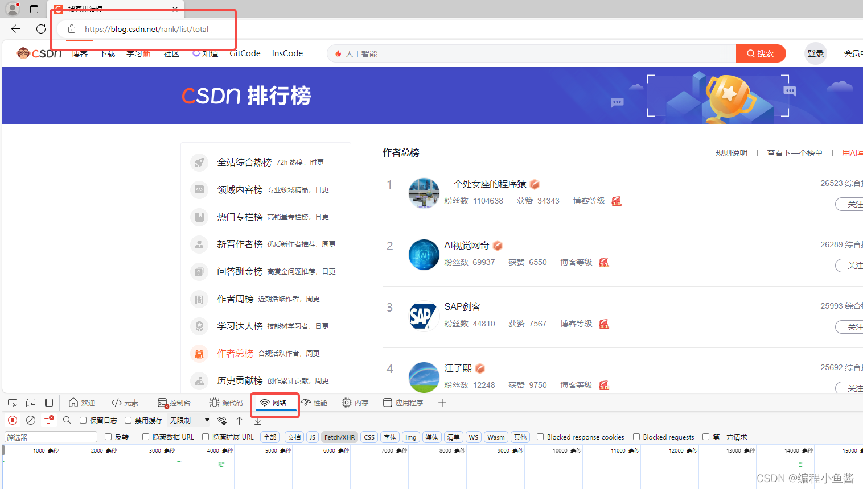Click the orange 搜索 button
The width and height of the screenshot is (863, 489).
[x=761, y=53]
